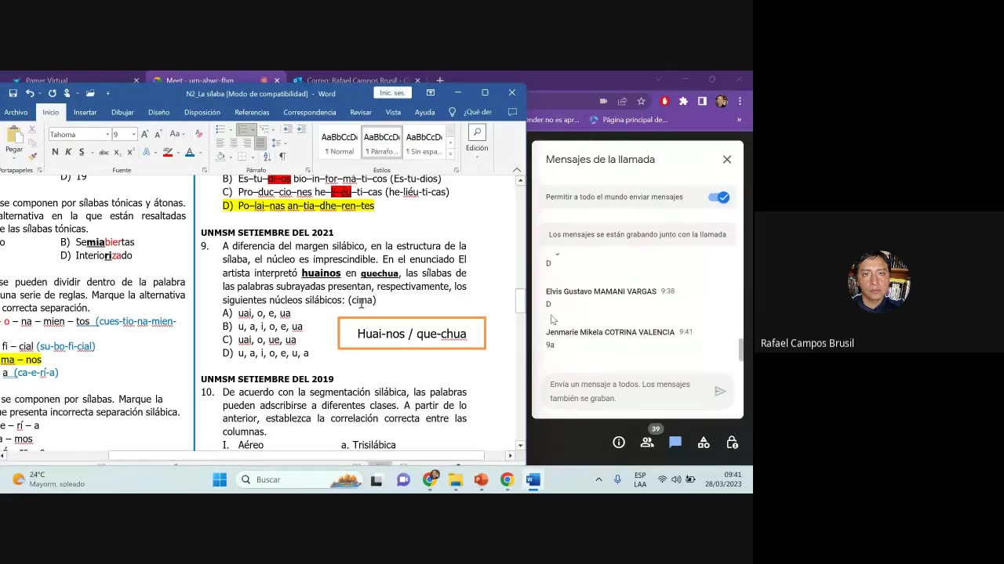
Task: Click the Inic. ses. sign-in button
Action: 392,93
